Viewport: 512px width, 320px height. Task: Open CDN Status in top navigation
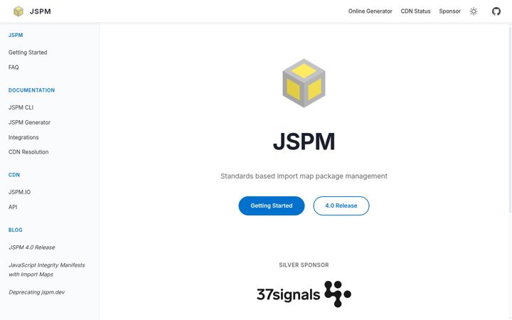415,11
